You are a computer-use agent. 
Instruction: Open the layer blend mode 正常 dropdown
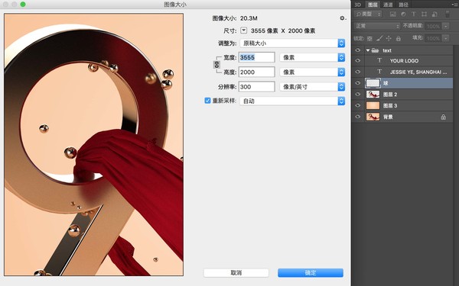pyautogui.click(x=376, y=26)
